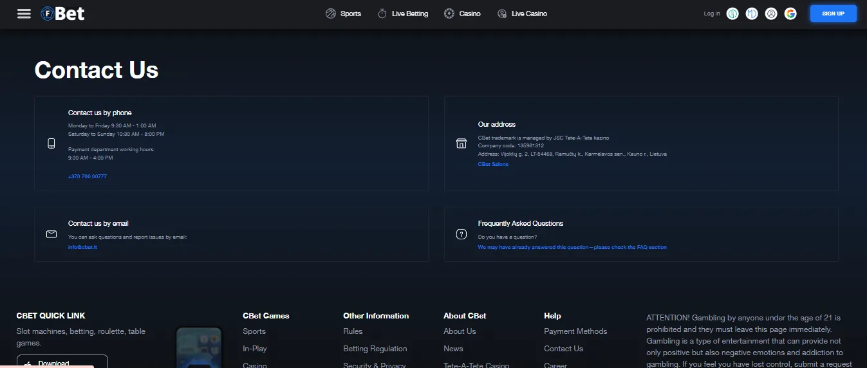Click the Log in link
Viewport: 867px width, 368px height.
pyautogui.click(x=712, y=14)
